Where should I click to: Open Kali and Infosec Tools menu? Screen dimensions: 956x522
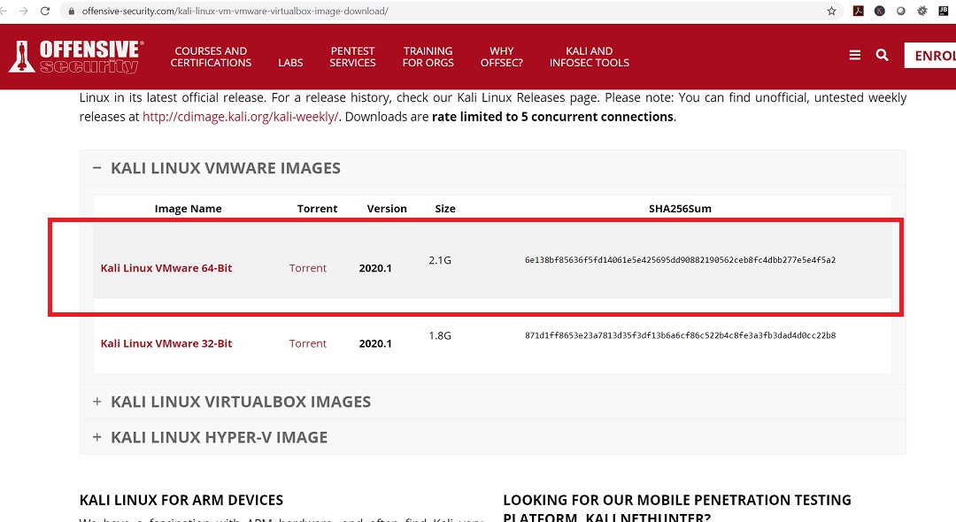pyautogui.click(x=589, y=57)
